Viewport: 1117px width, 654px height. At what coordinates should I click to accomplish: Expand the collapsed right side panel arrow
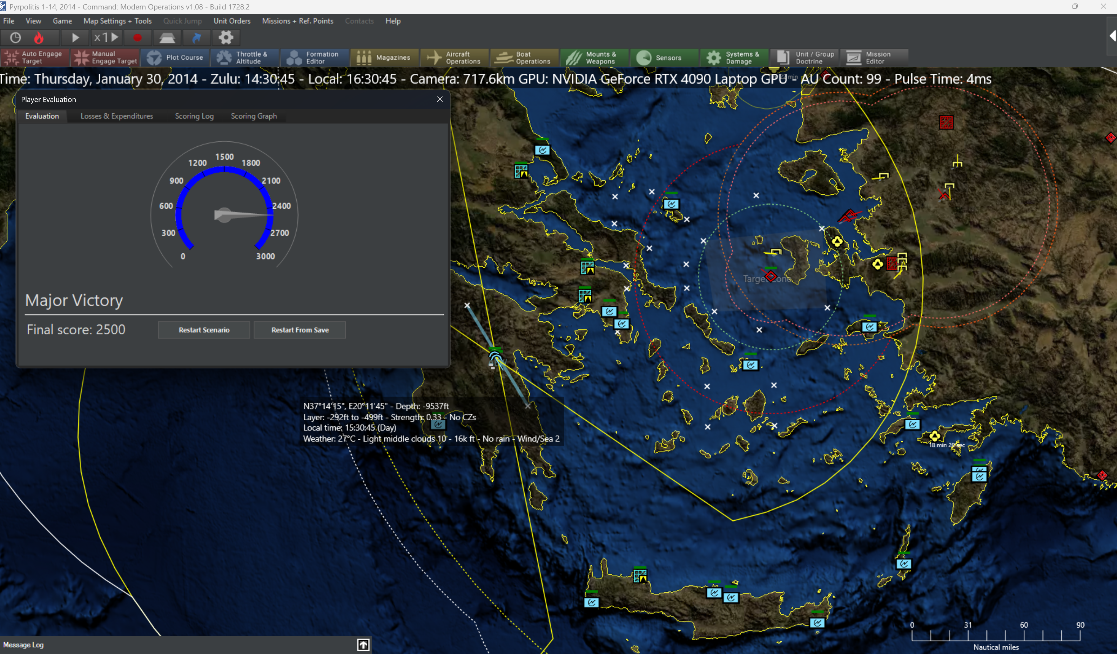pyautogui.click(x=1112, y=36)
